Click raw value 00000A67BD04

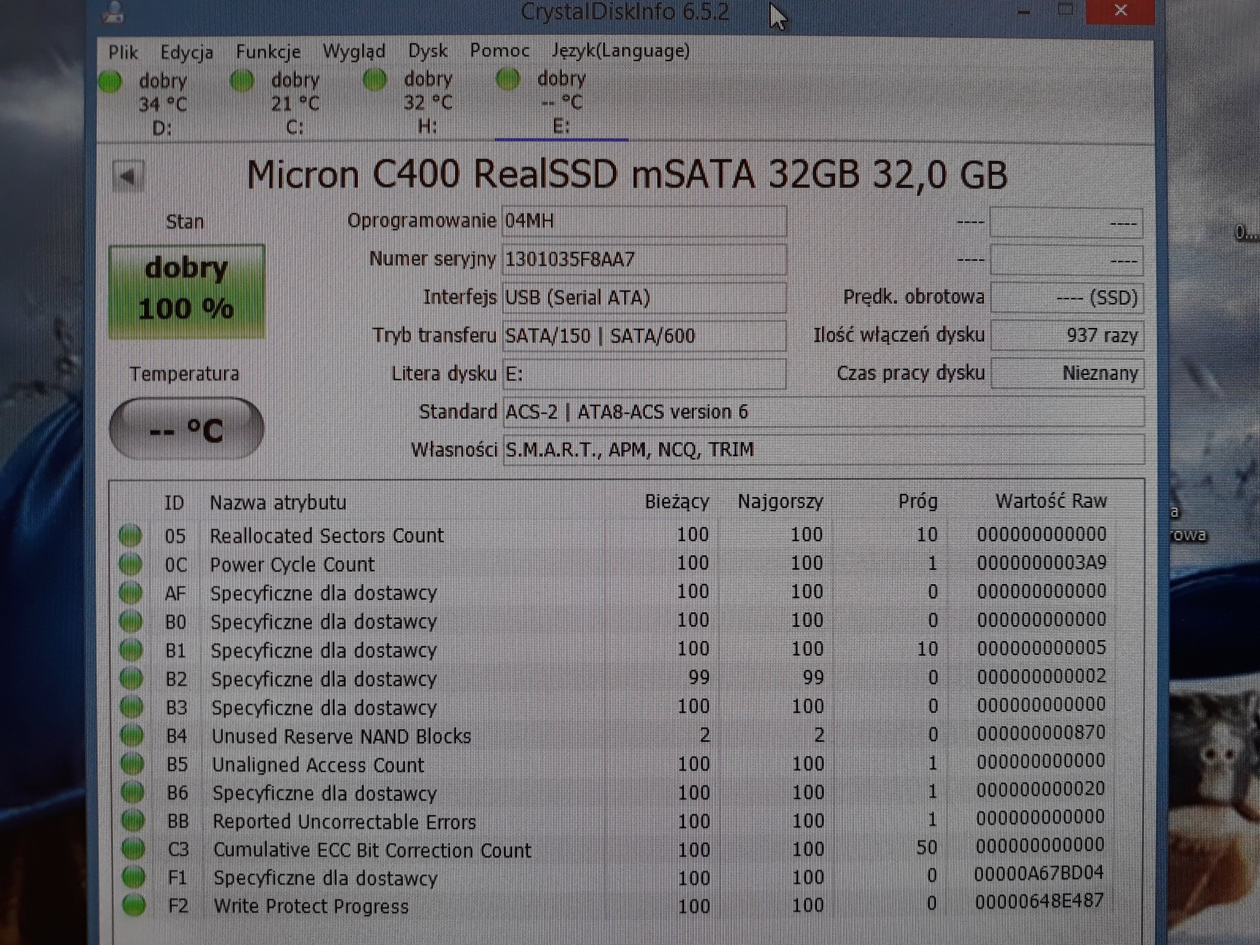1039,873
